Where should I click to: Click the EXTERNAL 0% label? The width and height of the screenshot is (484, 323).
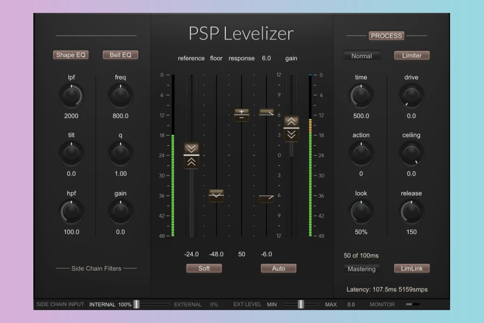(x=196, y=305)
